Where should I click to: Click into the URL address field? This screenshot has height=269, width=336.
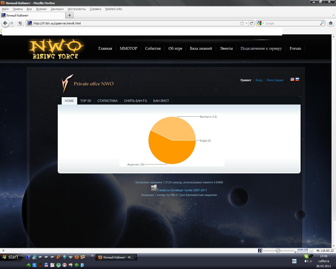click(x=131, y=23)
